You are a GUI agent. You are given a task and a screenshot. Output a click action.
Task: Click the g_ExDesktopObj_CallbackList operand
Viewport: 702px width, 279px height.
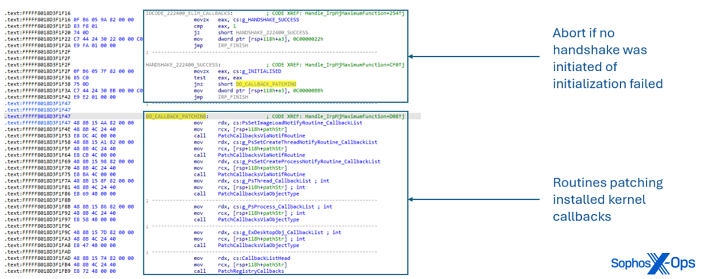(282, 232)
